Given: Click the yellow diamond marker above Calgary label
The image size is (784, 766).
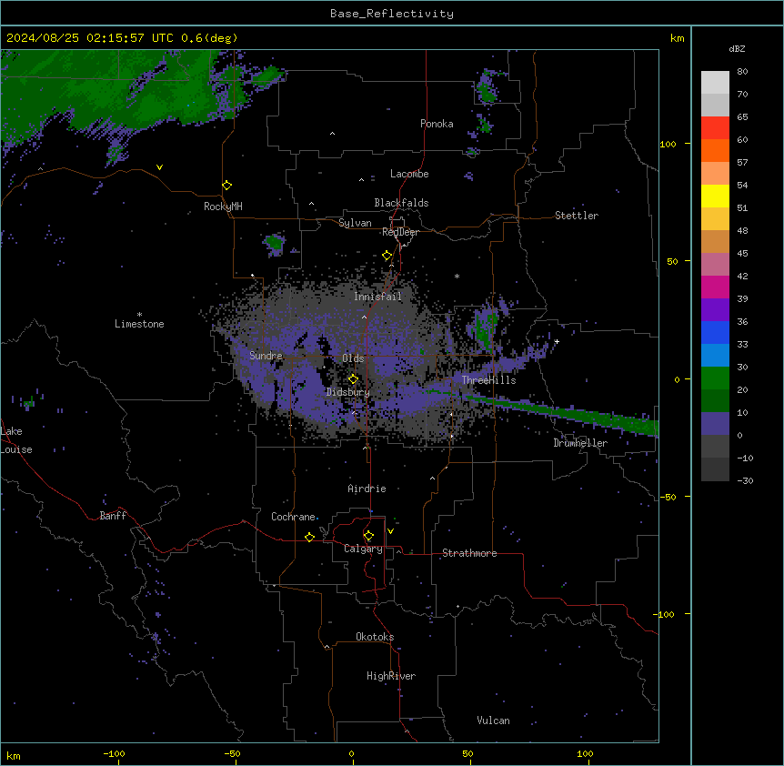Looking at the screenshot, I should coord(368,536).
